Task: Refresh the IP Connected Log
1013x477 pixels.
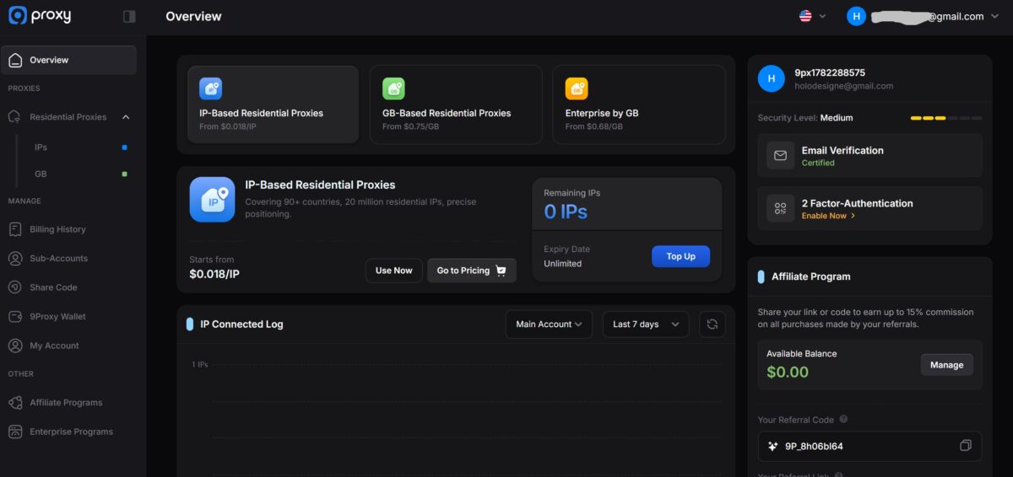Action: tap(712, 324)
